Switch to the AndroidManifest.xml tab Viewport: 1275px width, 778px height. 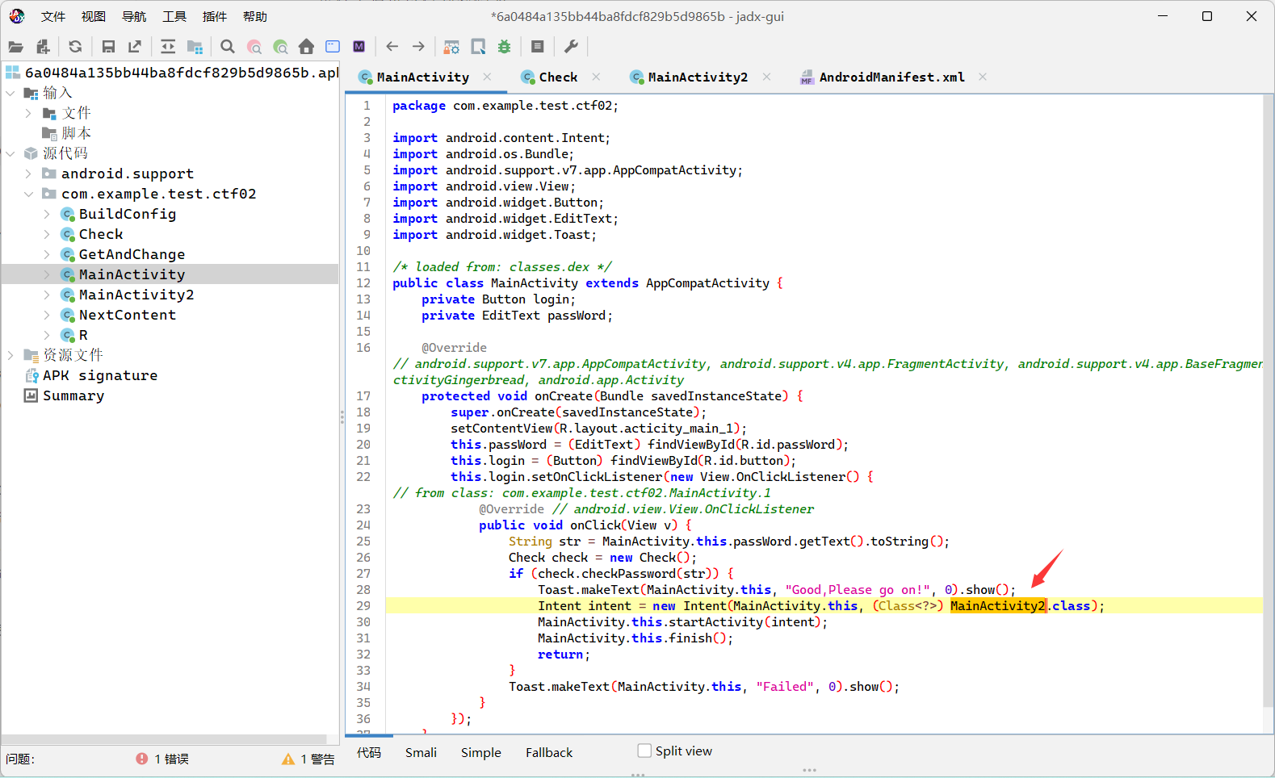point(891,77)
